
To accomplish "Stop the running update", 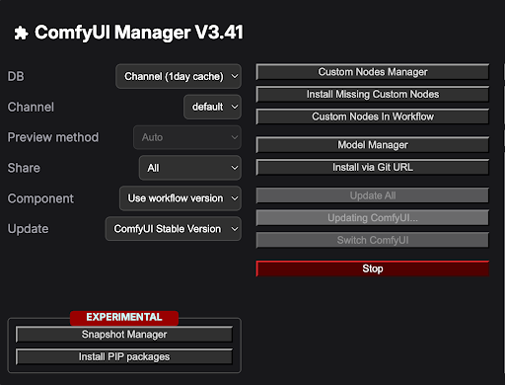I will (373, 269).
